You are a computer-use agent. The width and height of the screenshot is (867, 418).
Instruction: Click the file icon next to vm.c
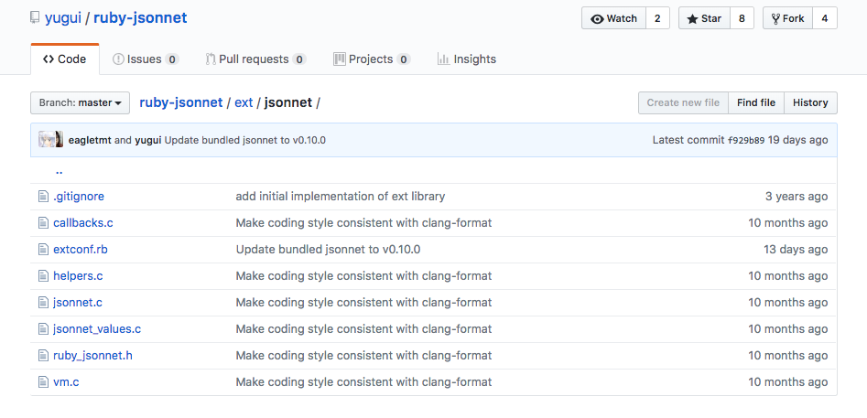[x=43, y=382]
